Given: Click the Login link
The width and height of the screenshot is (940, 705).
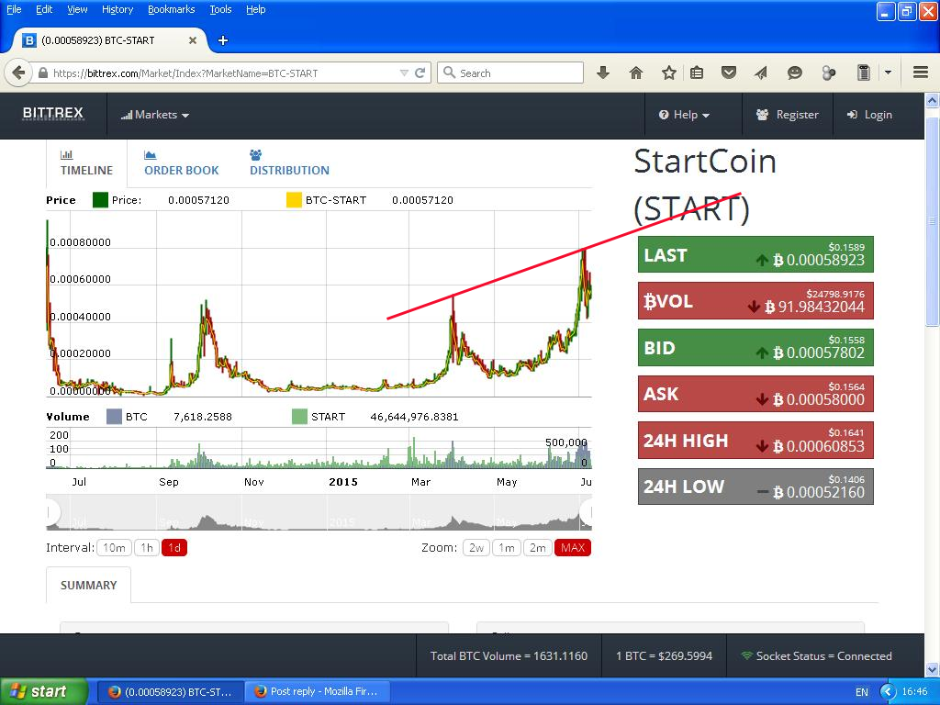Looking at the screenshot, I should pos(869,115).
